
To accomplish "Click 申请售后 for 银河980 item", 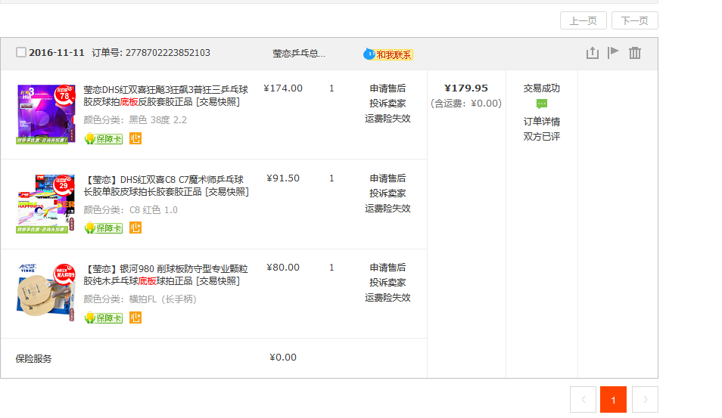I will (387, 268).
